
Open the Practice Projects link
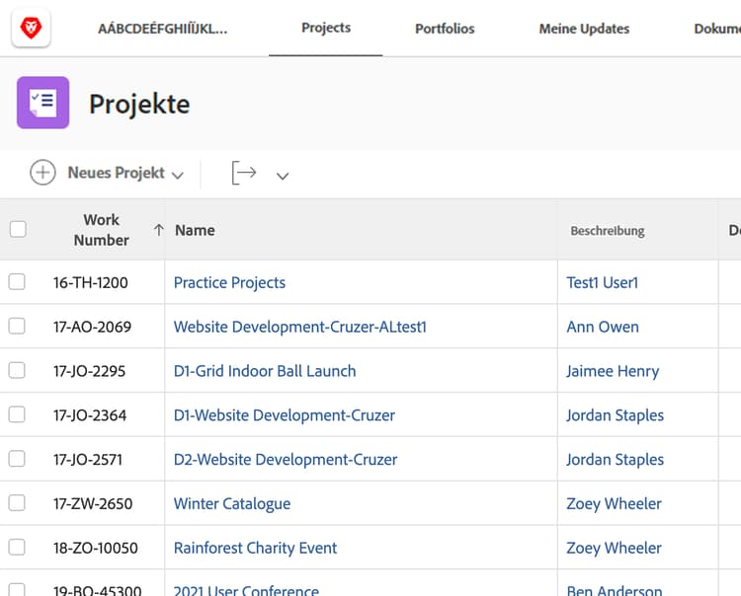point(229,282)
